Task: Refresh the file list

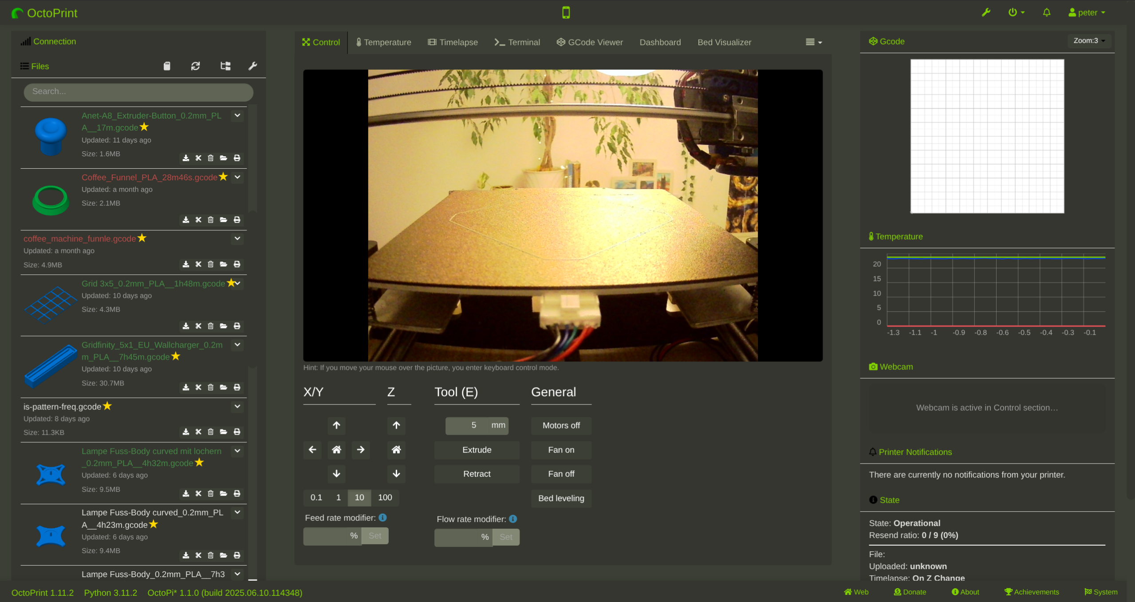Action: [195, 66]
